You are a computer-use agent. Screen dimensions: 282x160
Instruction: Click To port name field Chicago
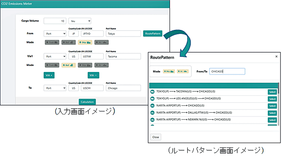123,88
